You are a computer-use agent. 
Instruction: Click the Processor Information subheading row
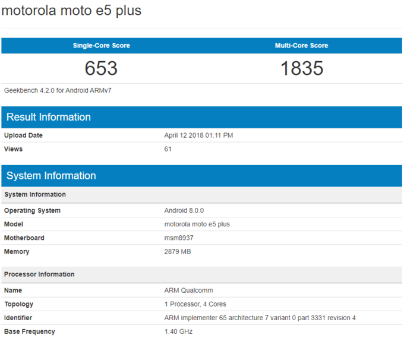click(x=39, y=274)
